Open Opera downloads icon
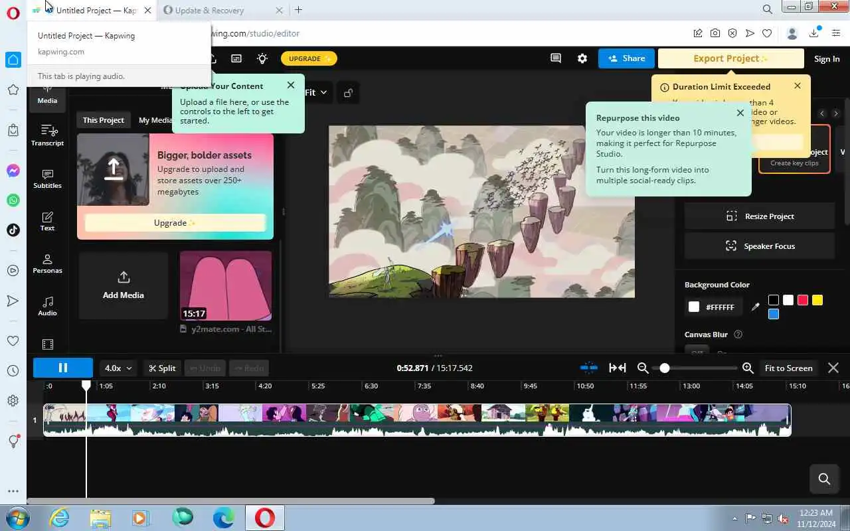 (x=815, y=33)
